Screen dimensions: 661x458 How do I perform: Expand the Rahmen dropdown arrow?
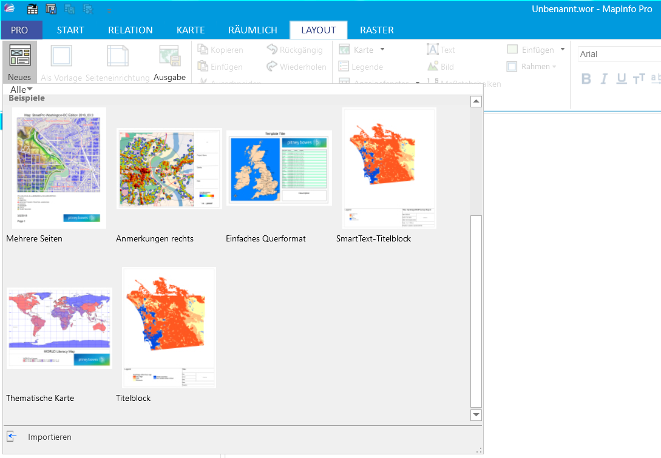tap(554, 67)
